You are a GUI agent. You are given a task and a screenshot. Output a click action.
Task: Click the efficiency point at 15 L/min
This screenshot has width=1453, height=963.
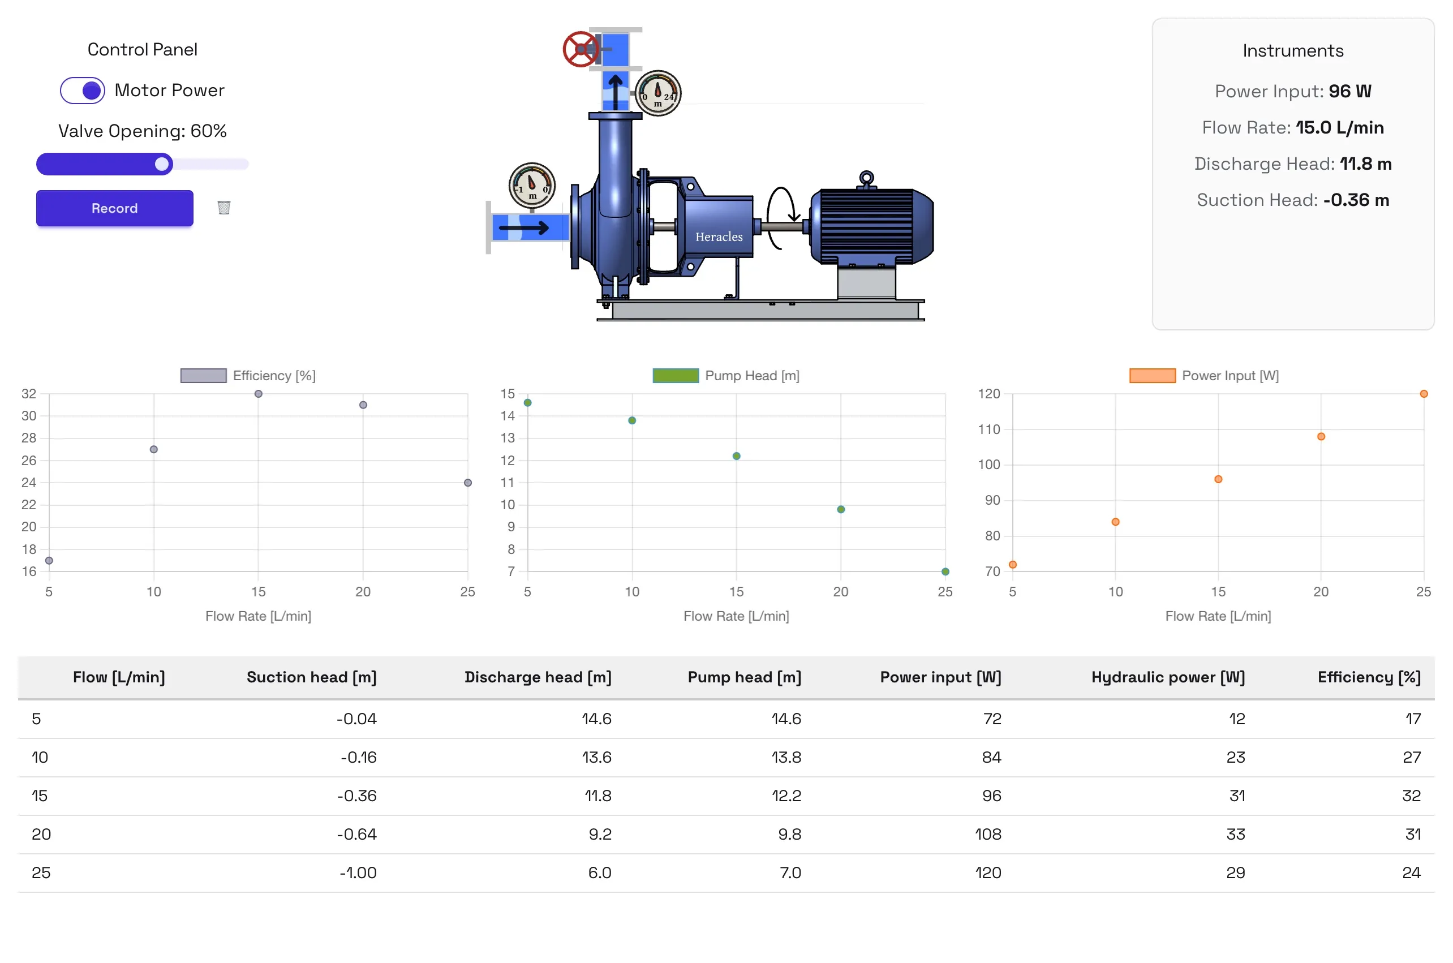(259, 394)
